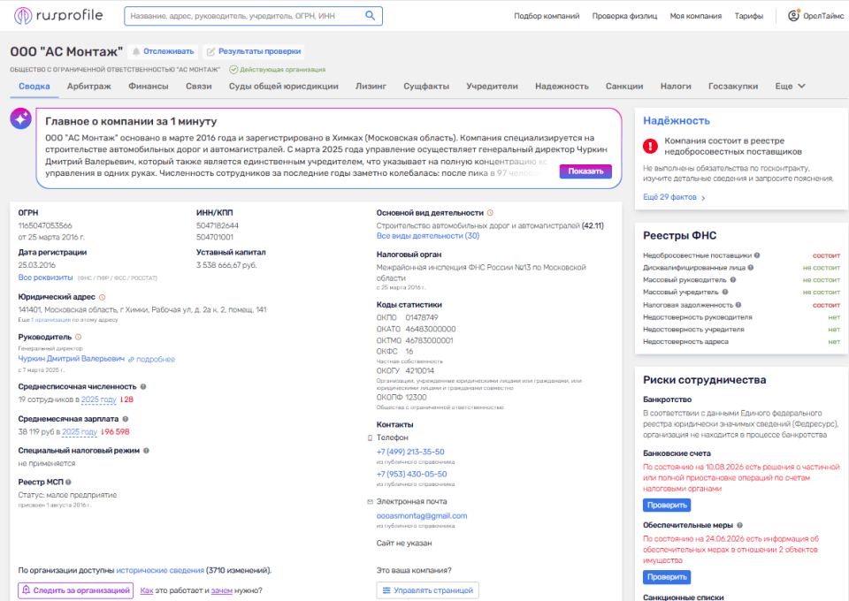This screenshot has width=849, height=601.
Task: Open the Сущфакты tab
Action: click(x=426, y=86)
